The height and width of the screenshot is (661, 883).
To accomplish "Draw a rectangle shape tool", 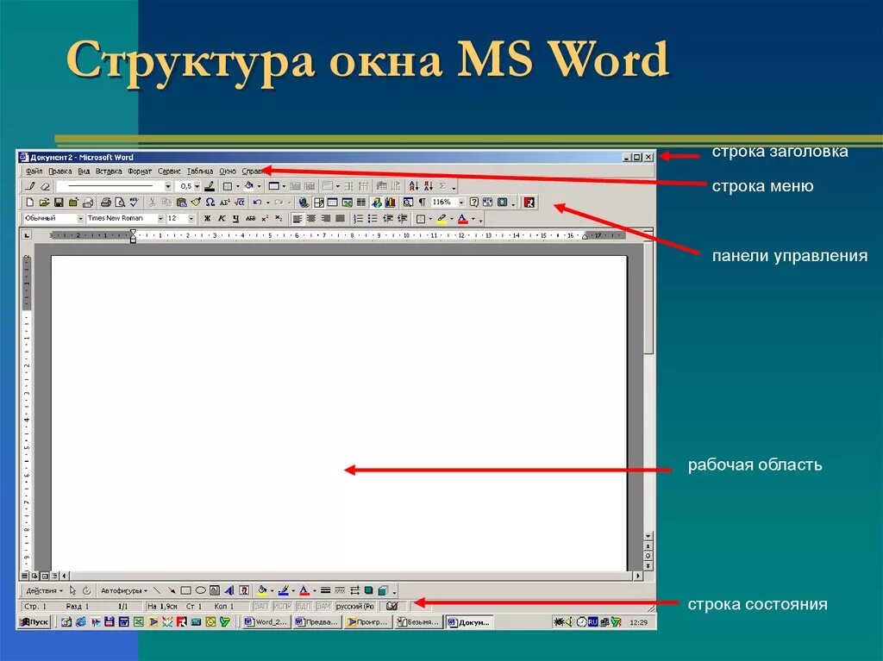I will pyautogui.click(x=185, y=590).
